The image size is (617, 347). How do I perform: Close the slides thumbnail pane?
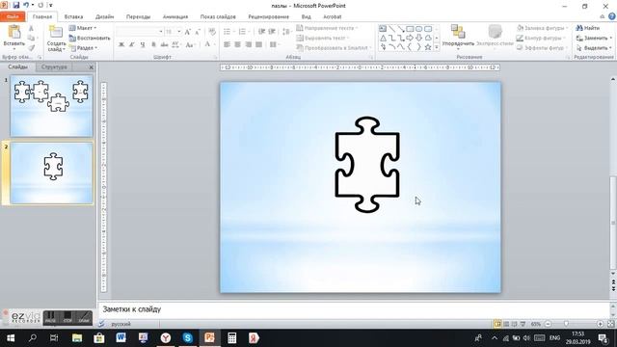click(91, 67)
